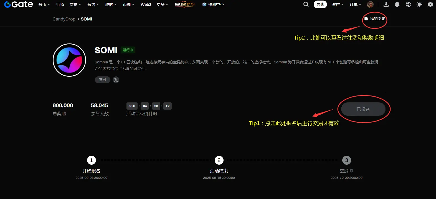Screen dimensions: 436x199
Task: Expand the 买币 dropdown menu
Action: point(44,4)
